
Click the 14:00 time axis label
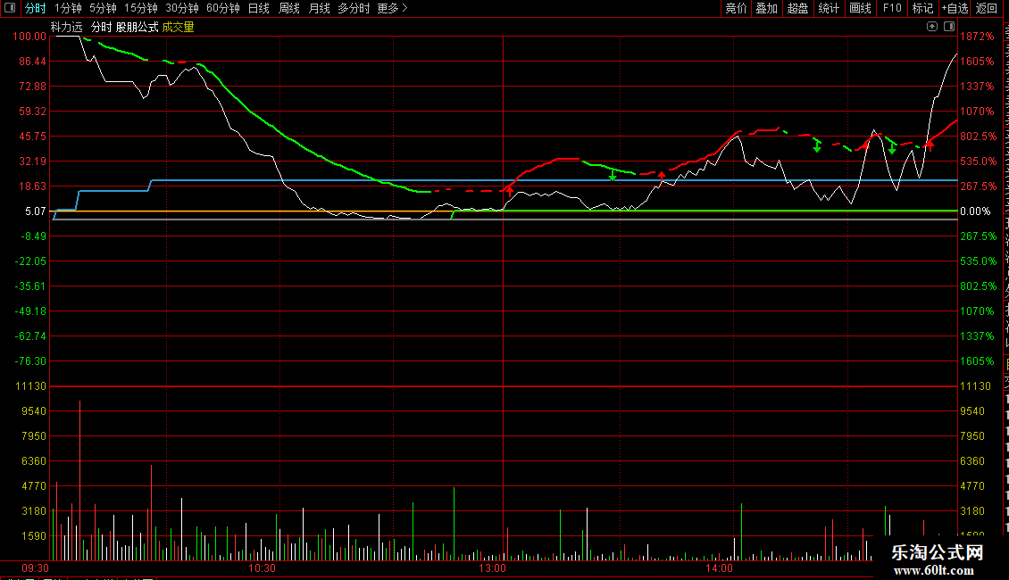[x=719, y=568]
